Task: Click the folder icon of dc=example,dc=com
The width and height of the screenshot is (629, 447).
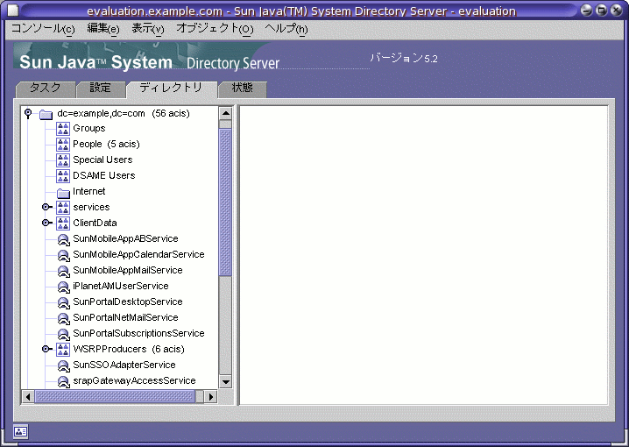Action: click(x=46, y=115)
